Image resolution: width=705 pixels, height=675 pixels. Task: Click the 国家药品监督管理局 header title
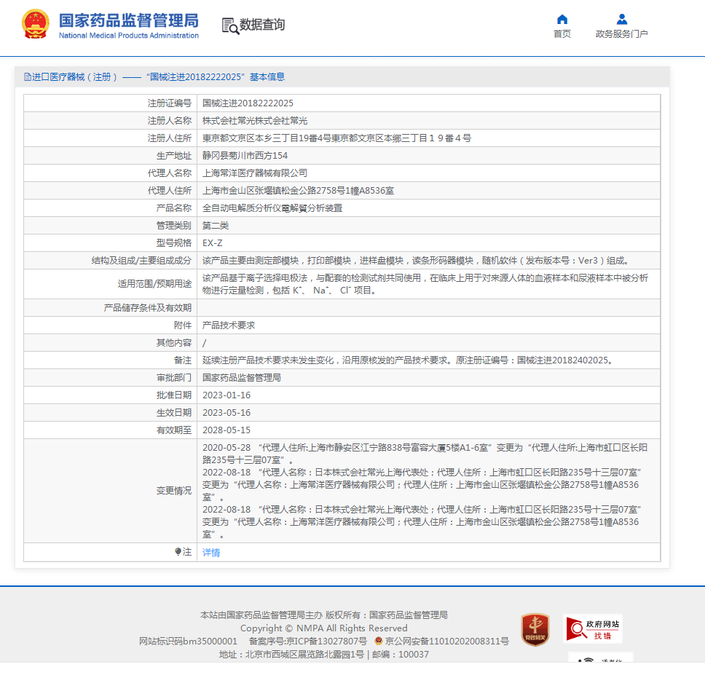pyautogui.click(x=129, y=20)
